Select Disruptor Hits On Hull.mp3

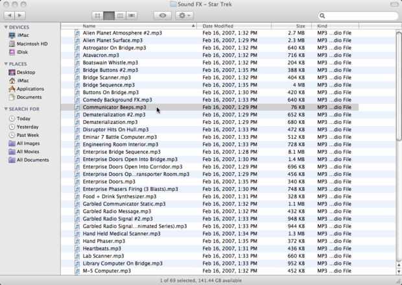(115, 130)
